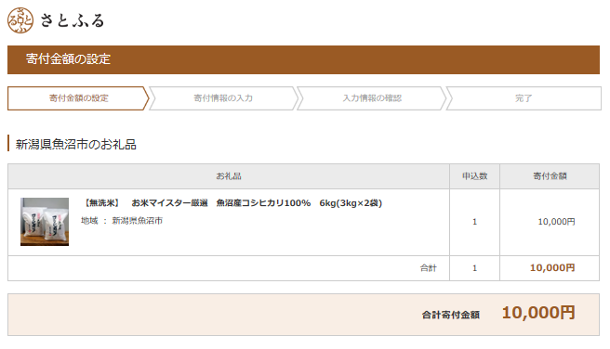Click the 合計 row quantity value 1
This screenshot has height=349, width=610.
474,268
